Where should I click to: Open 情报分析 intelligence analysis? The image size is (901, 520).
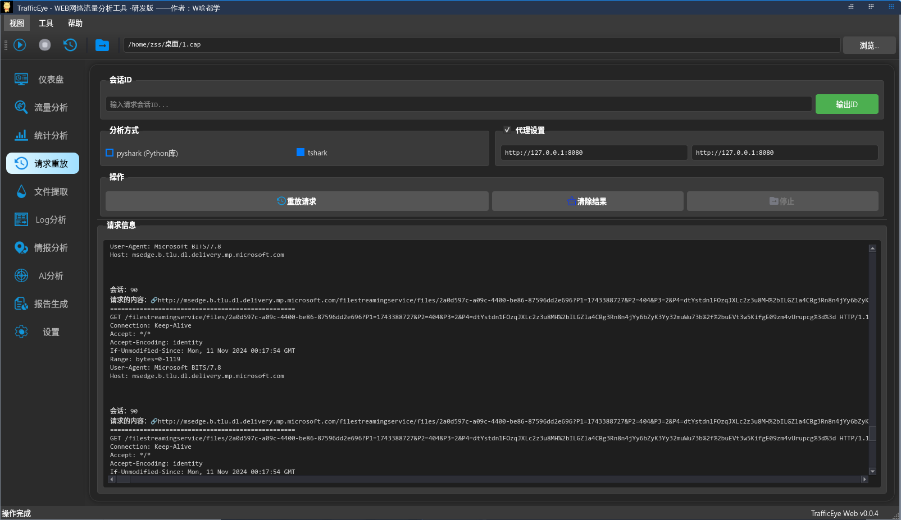click(42, 247)
